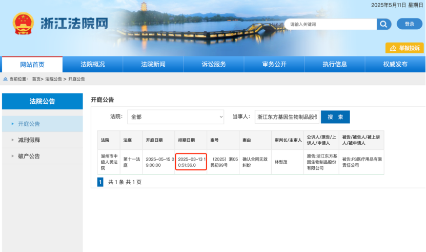The width and height of the screenshot is (426, 252).
Task: Click the 登录 login button
Action: (410, 24)
